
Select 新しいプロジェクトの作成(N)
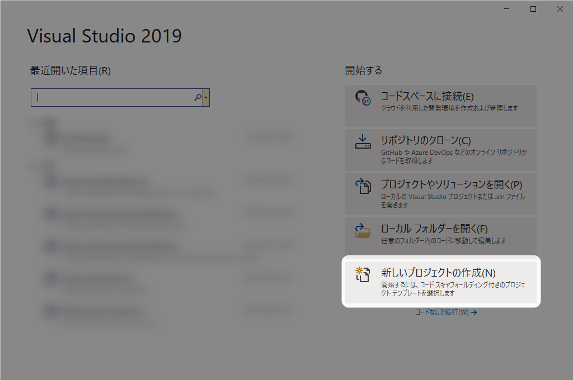(x=440, y=282)
